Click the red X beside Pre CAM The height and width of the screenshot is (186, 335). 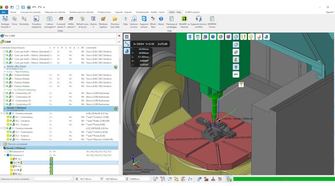(x=119, y=36)
